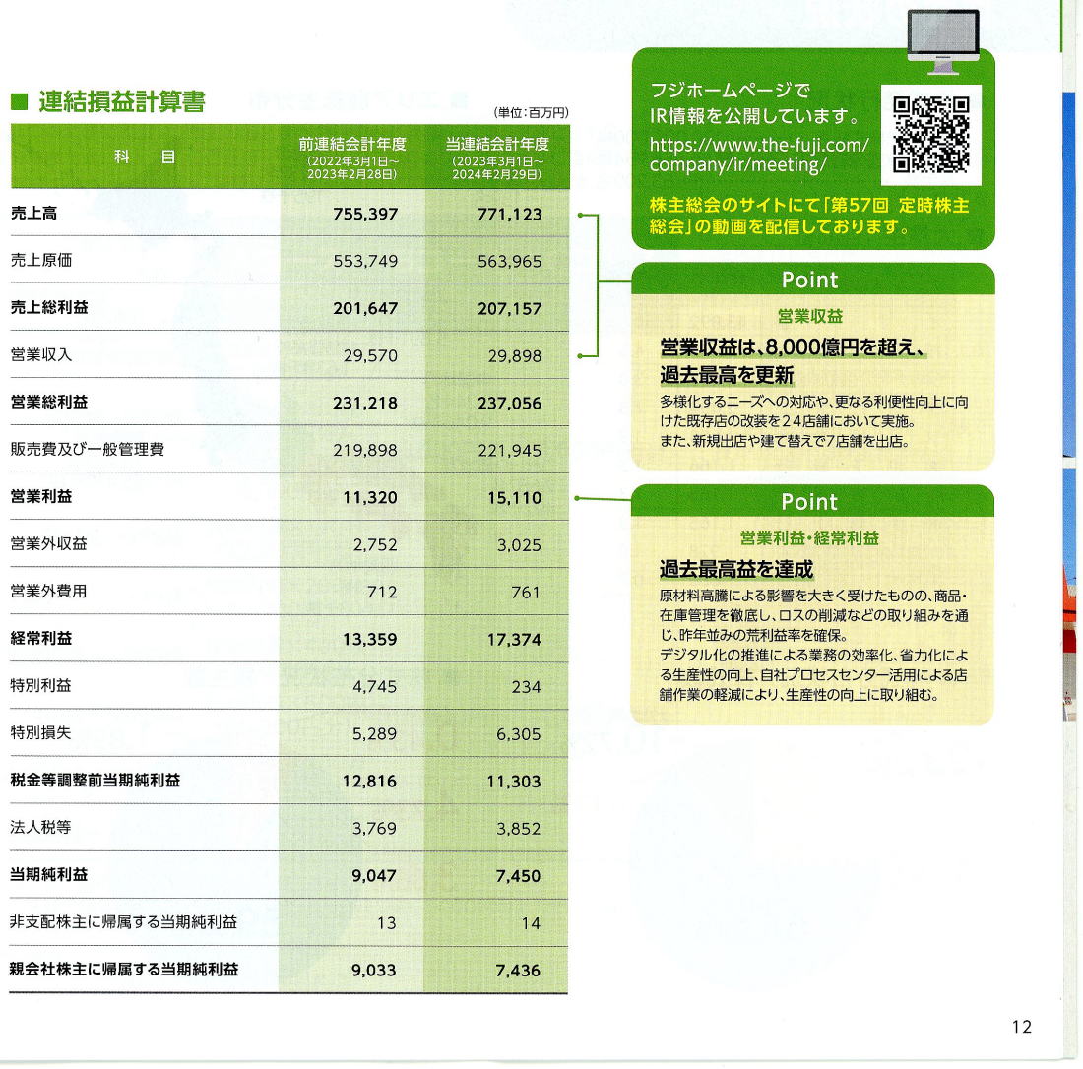Click value 3,025 in 営業外収益 row
This screenshot has height=1069, width=1083.
coord(520,545)
